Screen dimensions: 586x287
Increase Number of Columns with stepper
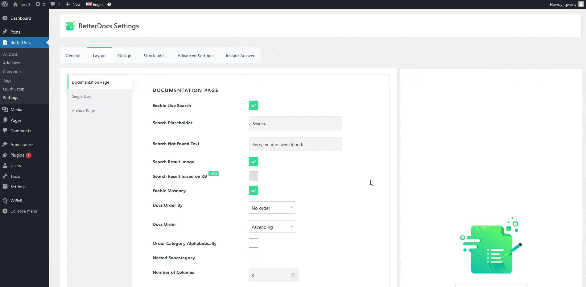point(293,274)
